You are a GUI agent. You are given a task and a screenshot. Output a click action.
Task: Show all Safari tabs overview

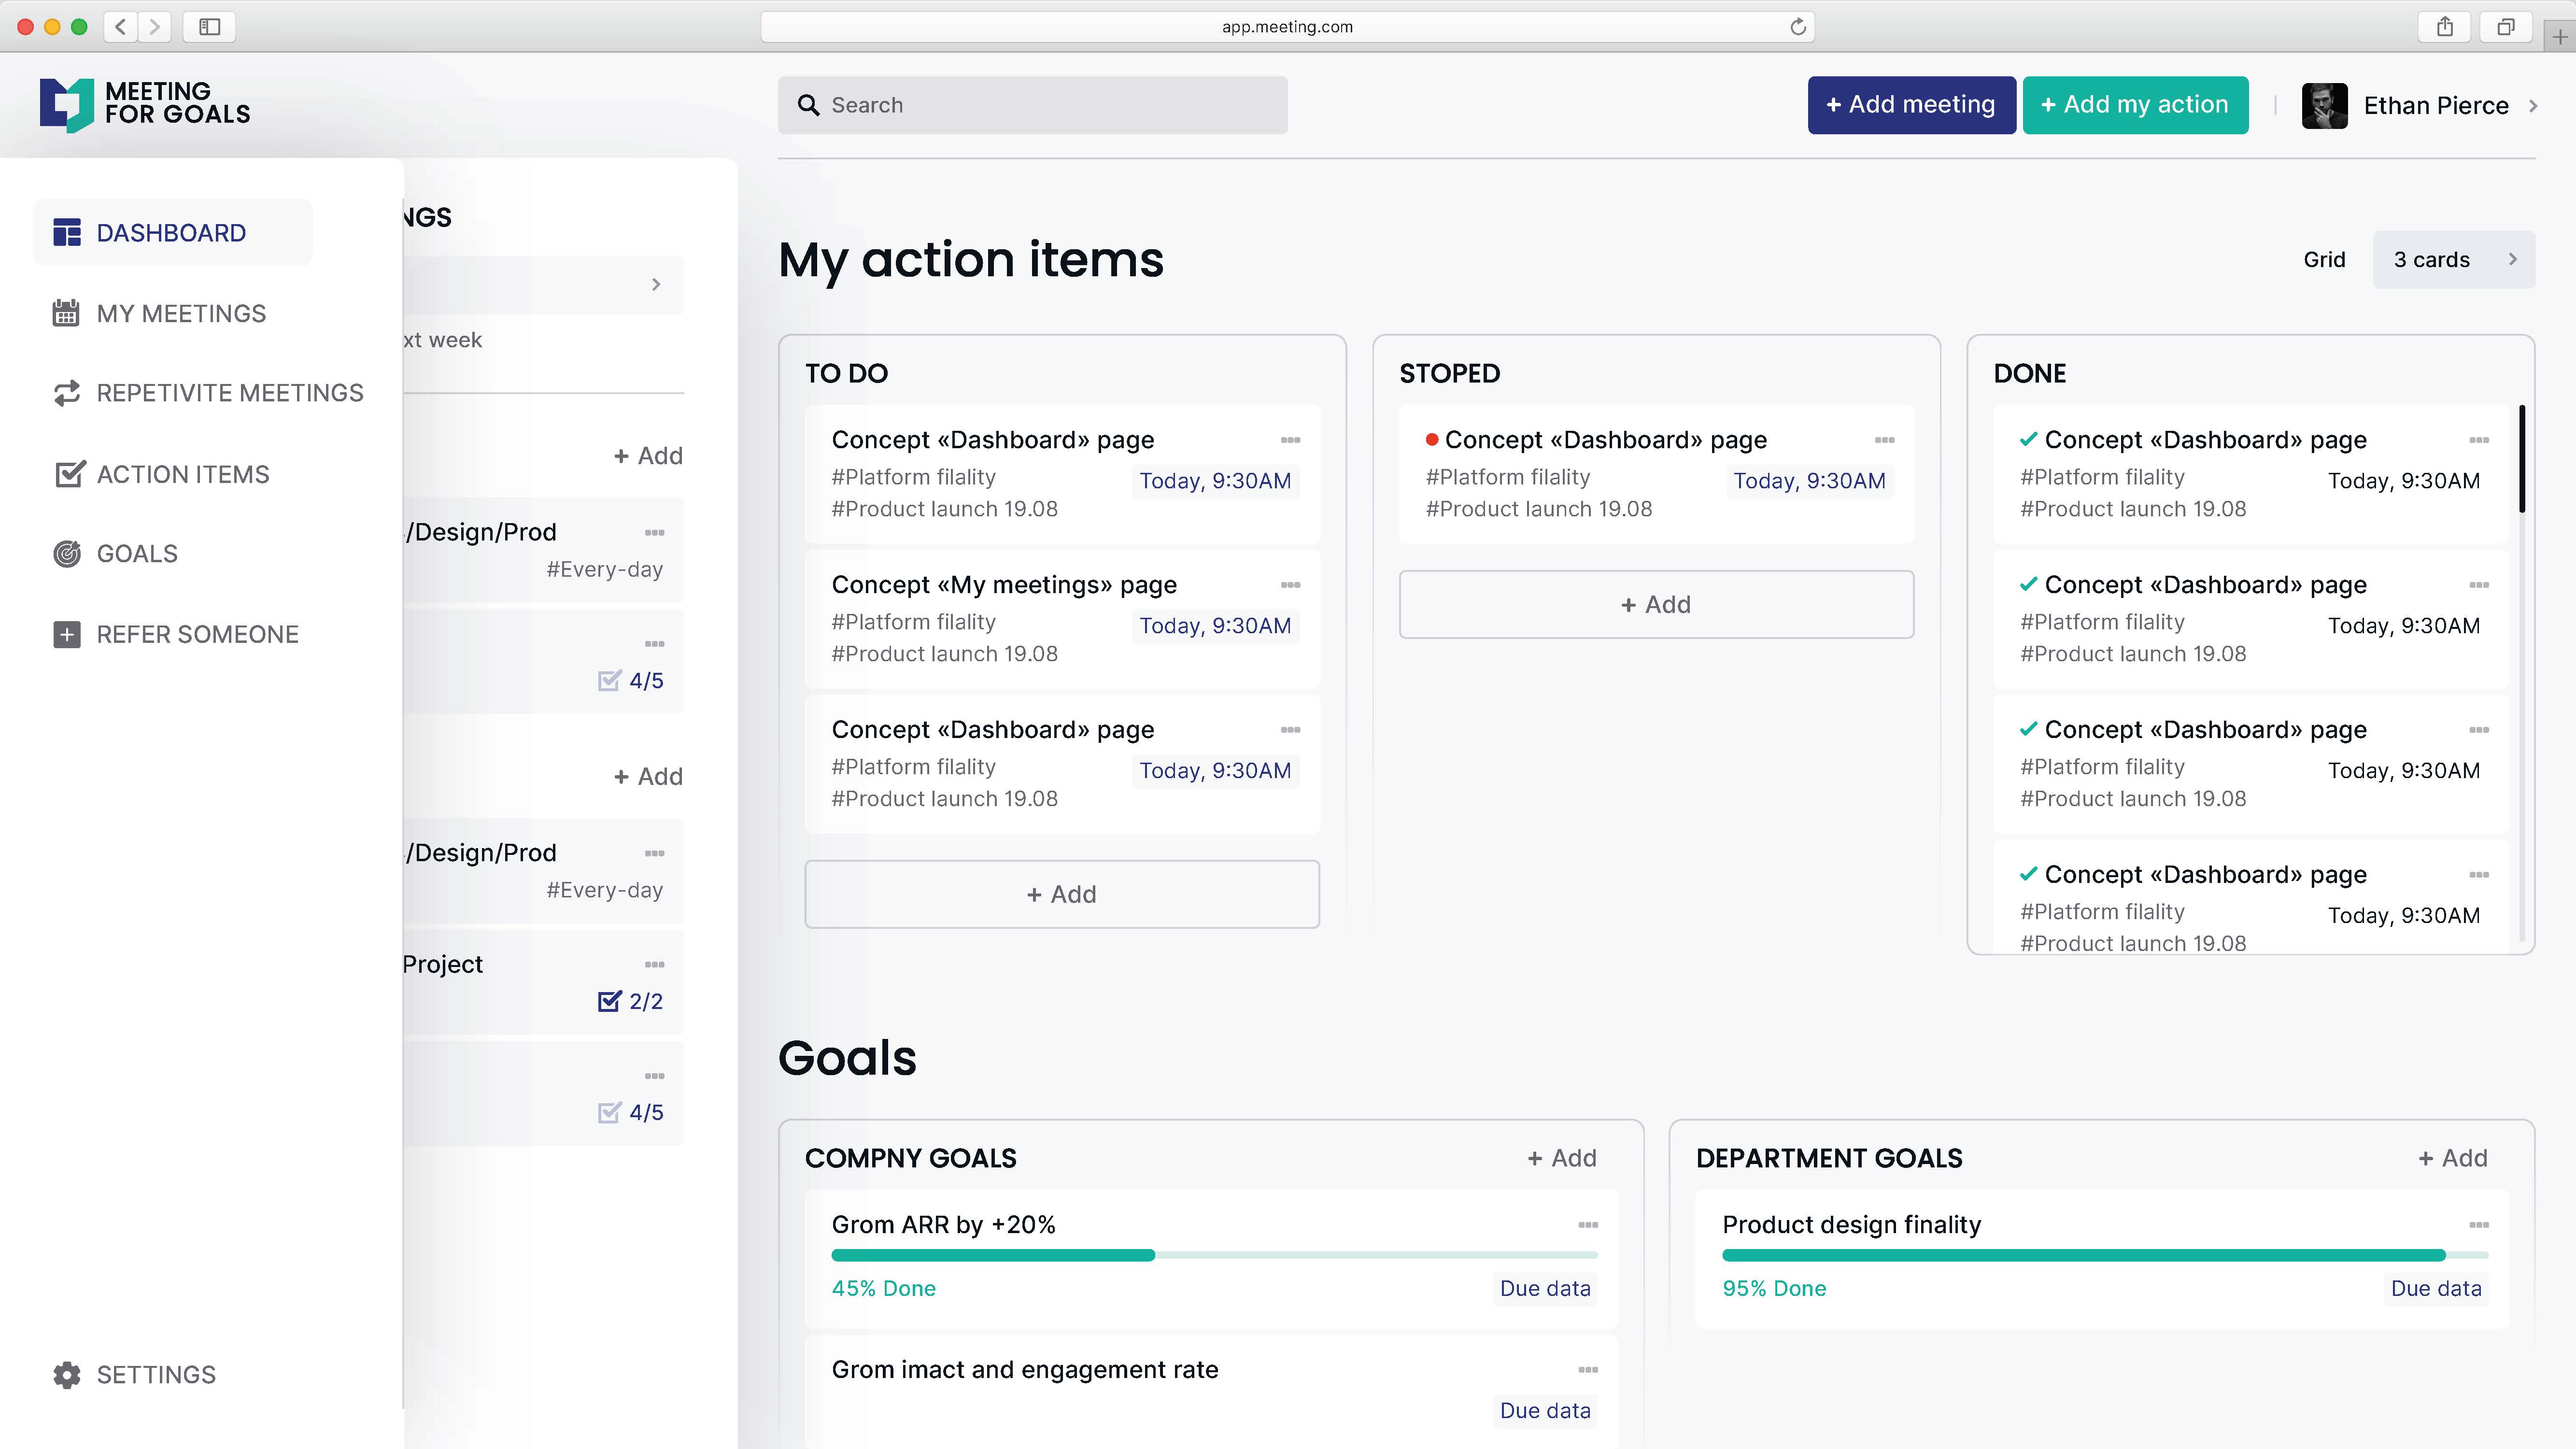pos(2505,26)
